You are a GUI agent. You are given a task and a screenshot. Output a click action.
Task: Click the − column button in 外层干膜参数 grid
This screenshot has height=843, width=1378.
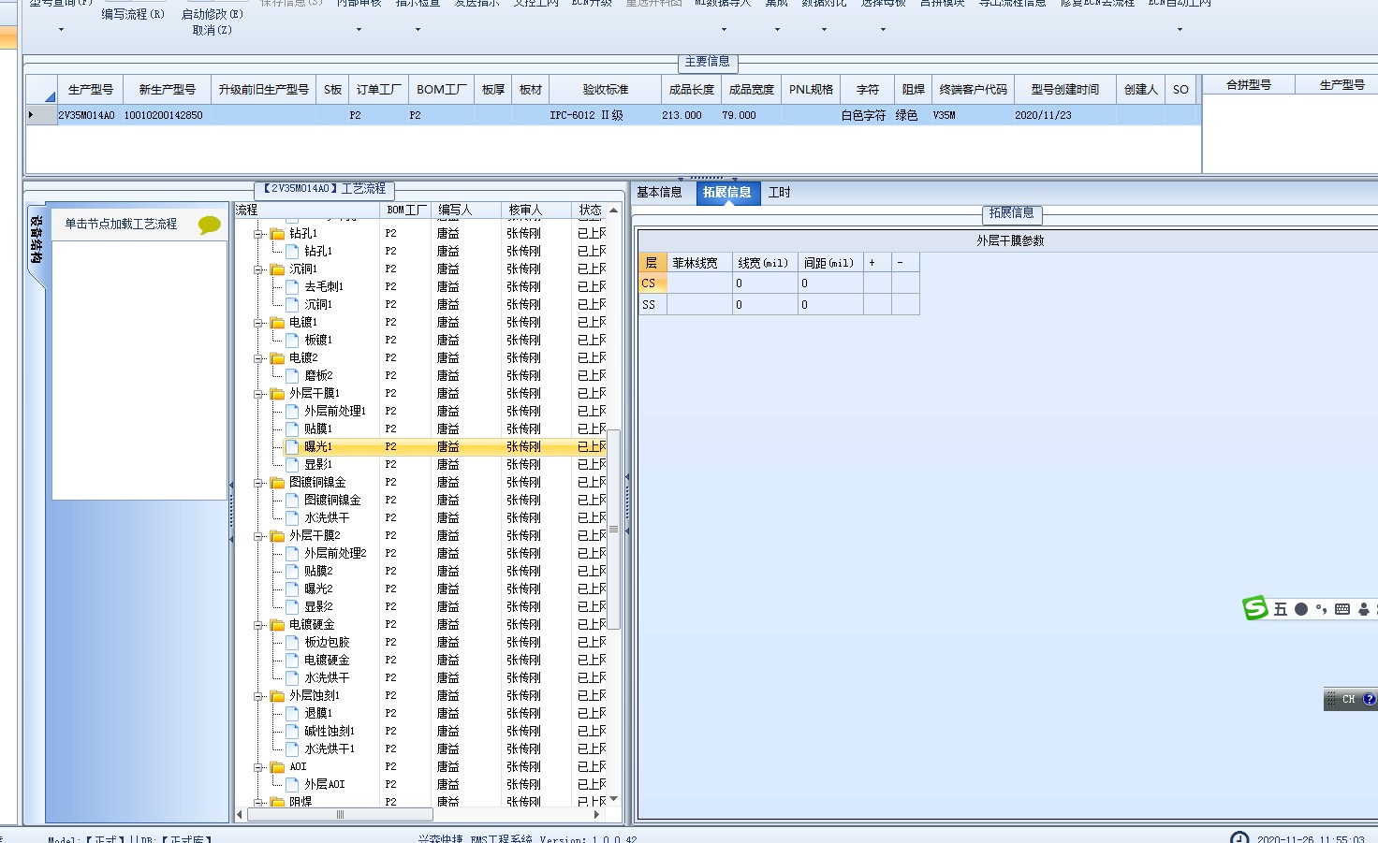pos(905,263)
